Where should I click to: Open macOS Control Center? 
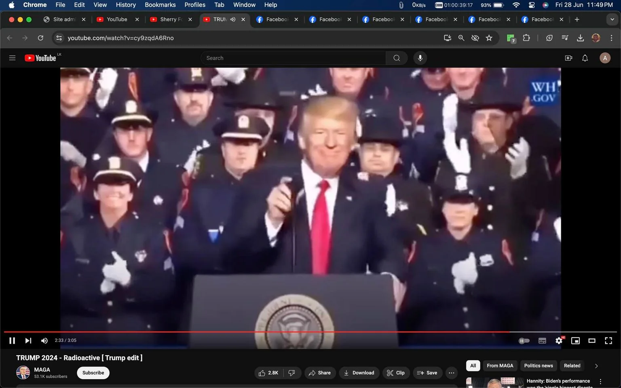point(532,5)
